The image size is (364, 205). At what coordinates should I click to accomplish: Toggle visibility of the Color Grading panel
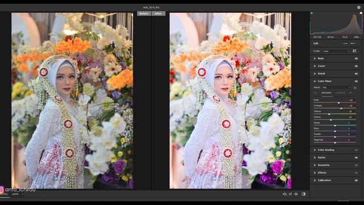point(356,150)
